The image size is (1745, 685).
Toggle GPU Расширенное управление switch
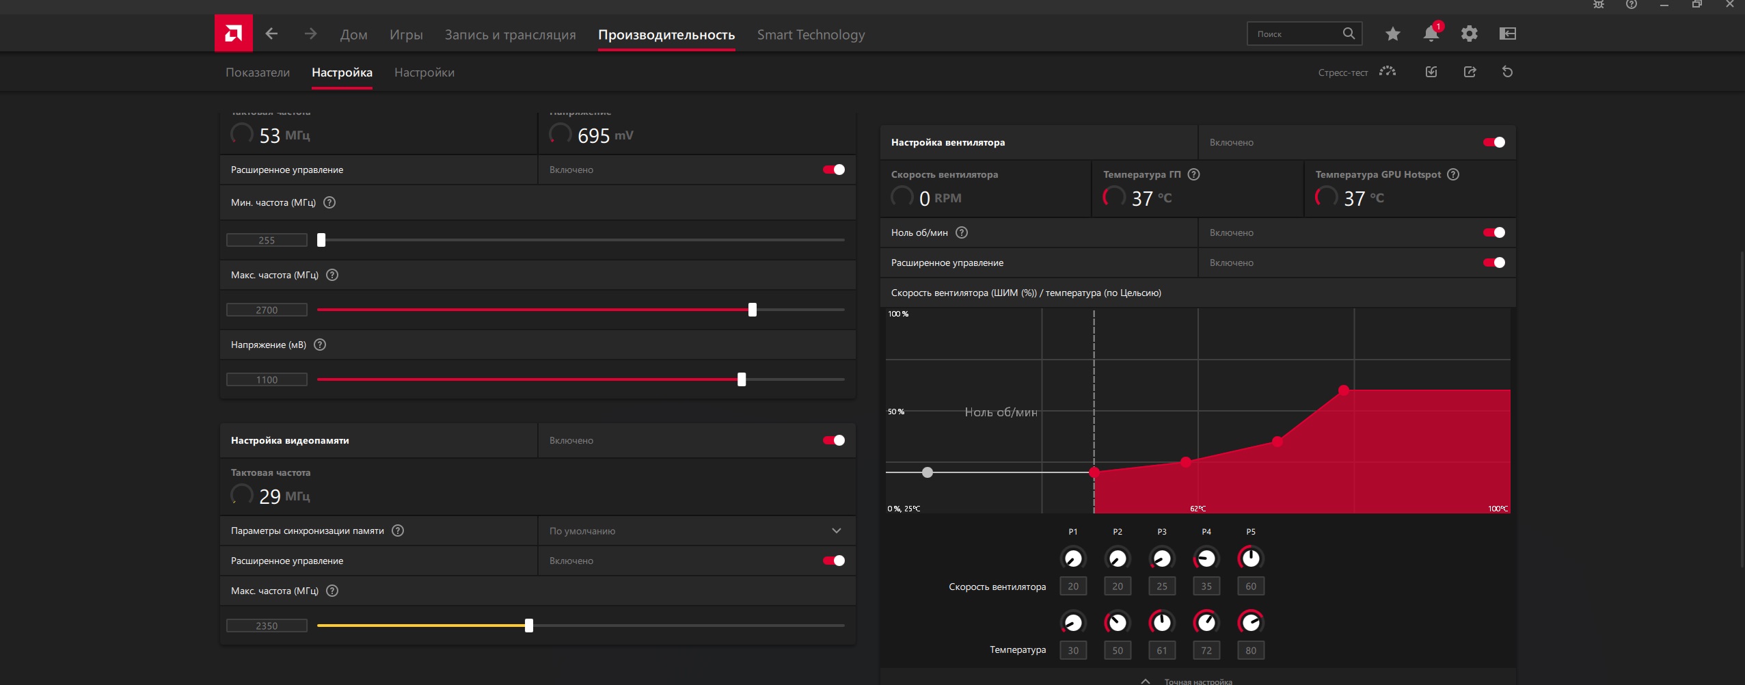[x=834, y=170]
